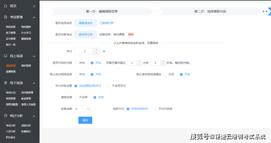Expand the 首页 chevron arrow
The image size is (271, 143).
(x=34, y=6)
